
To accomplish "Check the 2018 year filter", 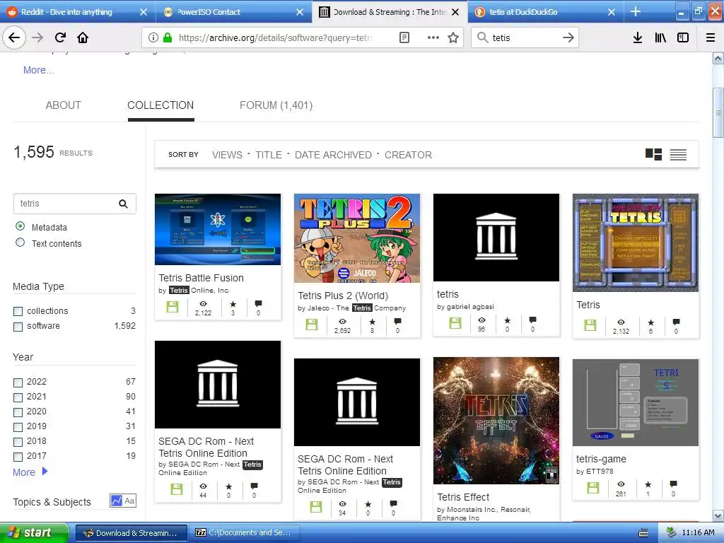I will pyautogui.click(x=18, y=441).
